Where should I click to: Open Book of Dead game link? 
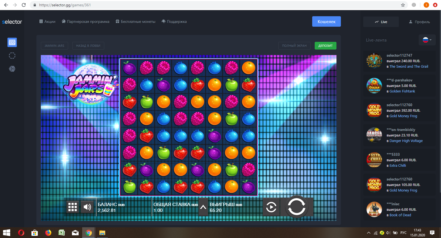tap(400, 215)
